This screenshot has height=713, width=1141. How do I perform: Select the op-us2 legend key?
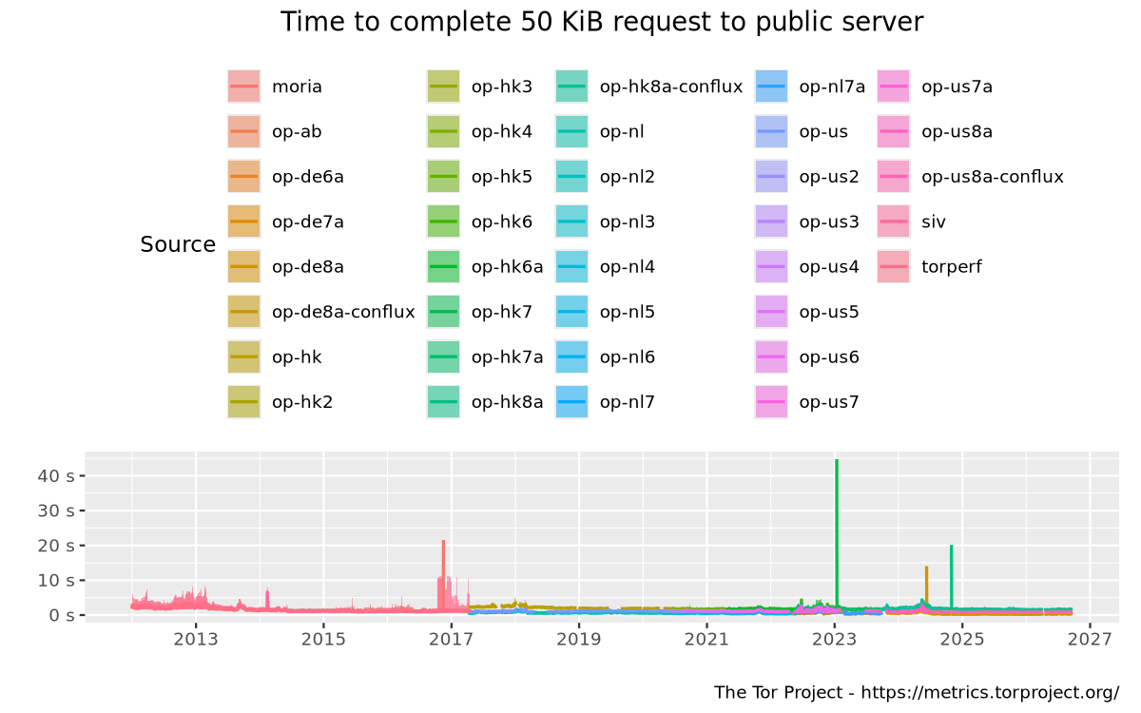(x=772, y=177)
